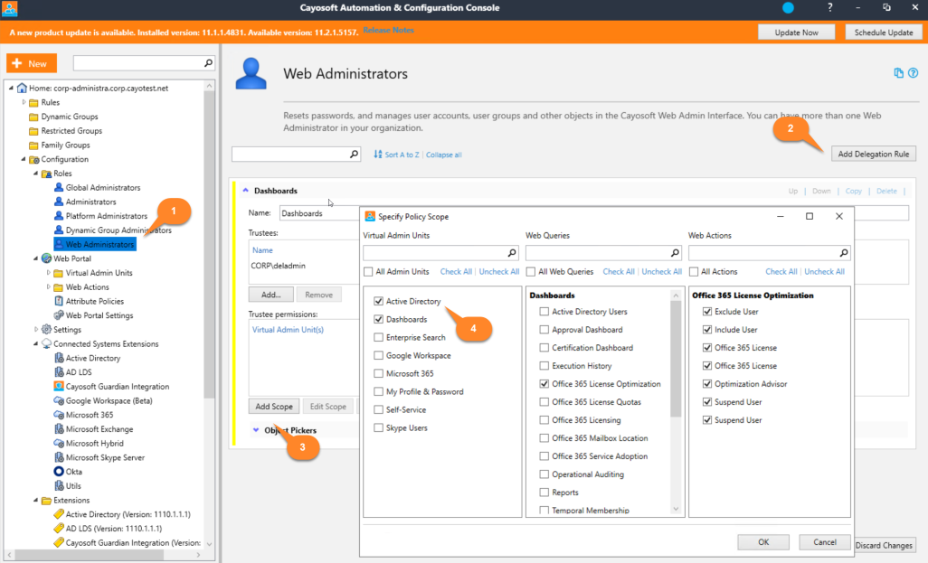Click the Settings gear icon in tree
This screenshot has width=928, height=563.
tap(47, 330)
